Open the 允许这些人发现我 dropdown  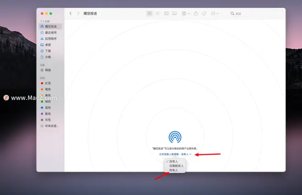click(175, 154)
